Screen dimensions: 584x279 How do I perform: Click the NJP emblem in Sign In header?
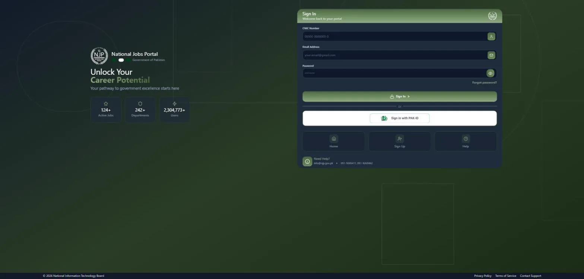[x=492, y=16]
